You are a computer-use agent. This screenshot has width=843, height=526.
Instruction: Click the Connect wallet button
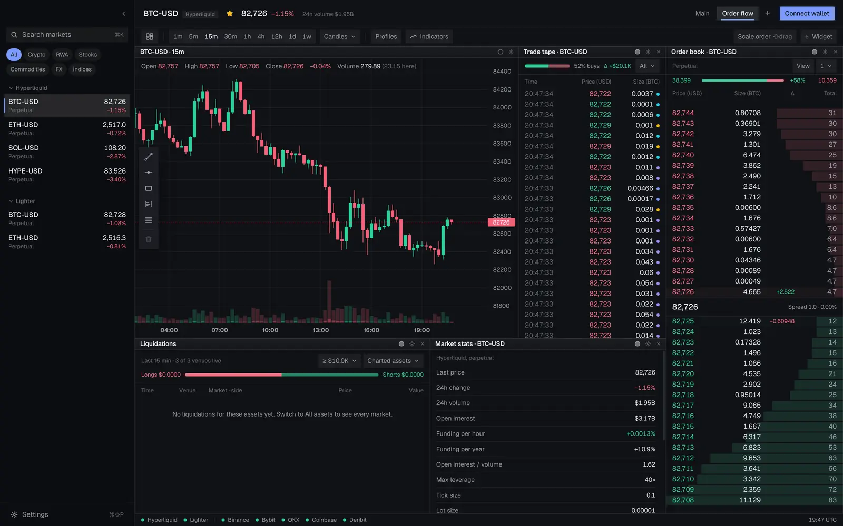[x=807, y=14]
